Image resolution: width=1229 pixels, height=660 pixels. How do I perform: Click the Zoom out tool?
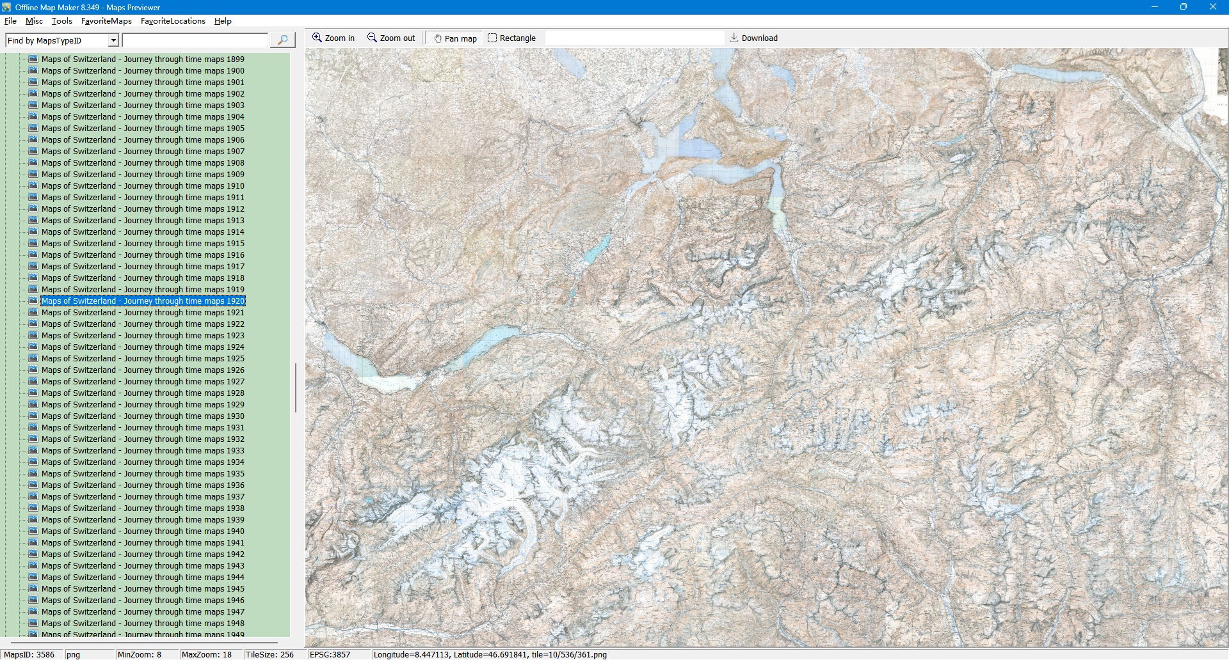(390, 38)
